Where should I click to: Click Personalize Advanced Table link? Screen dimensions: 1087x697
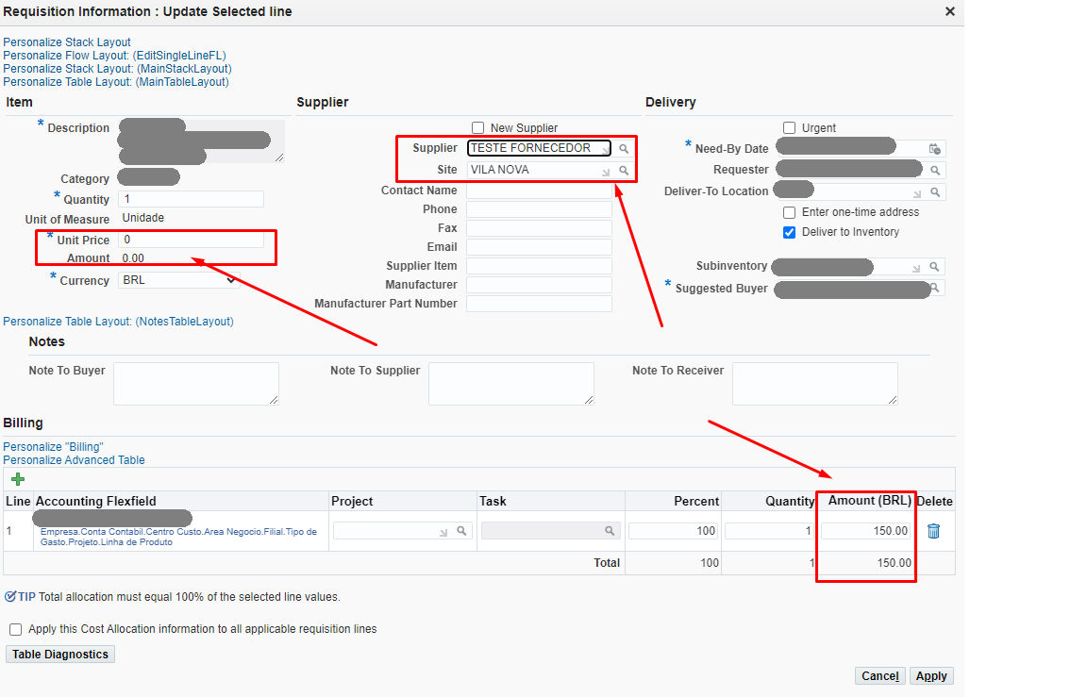(74, 460)
